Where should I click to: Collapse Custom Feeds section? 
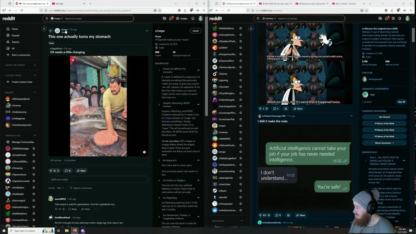click(x=35, y=75)
